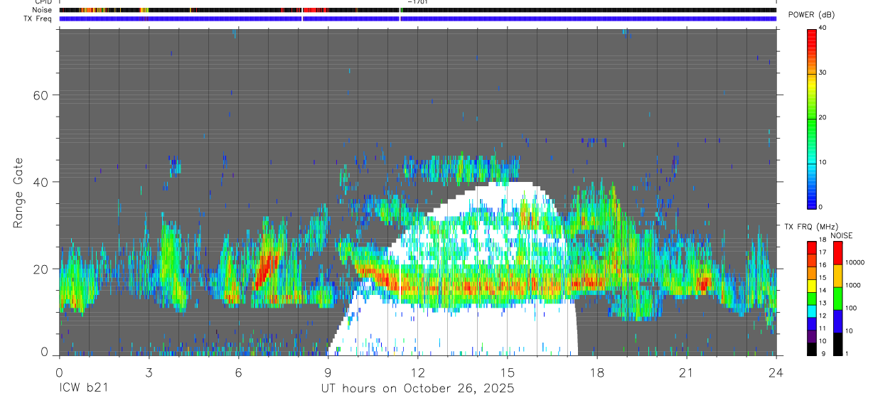Click the ICW b21 station label
Viewport: 873px width, 403px height.
tap(83, 389)
